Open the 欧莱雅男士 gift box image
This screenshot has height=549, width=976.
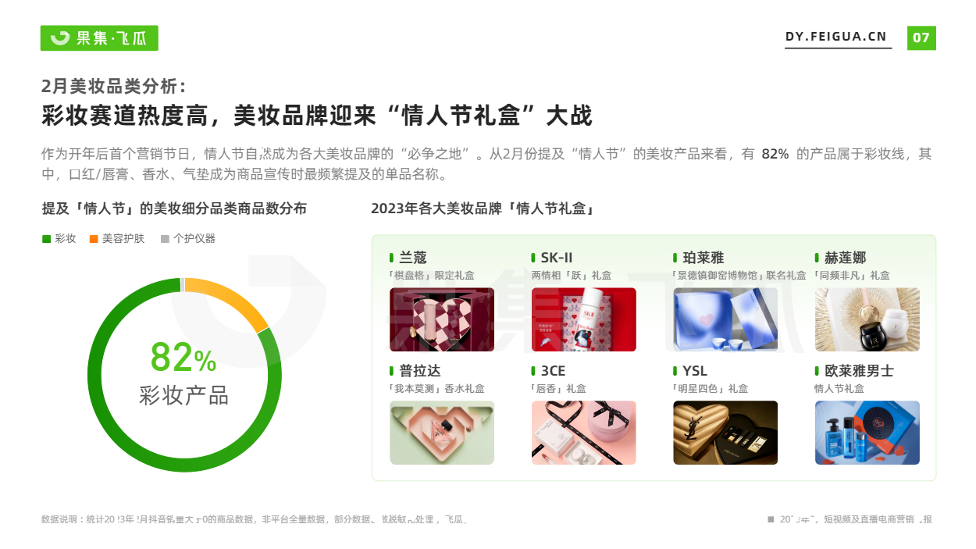(x=867, y=433)
